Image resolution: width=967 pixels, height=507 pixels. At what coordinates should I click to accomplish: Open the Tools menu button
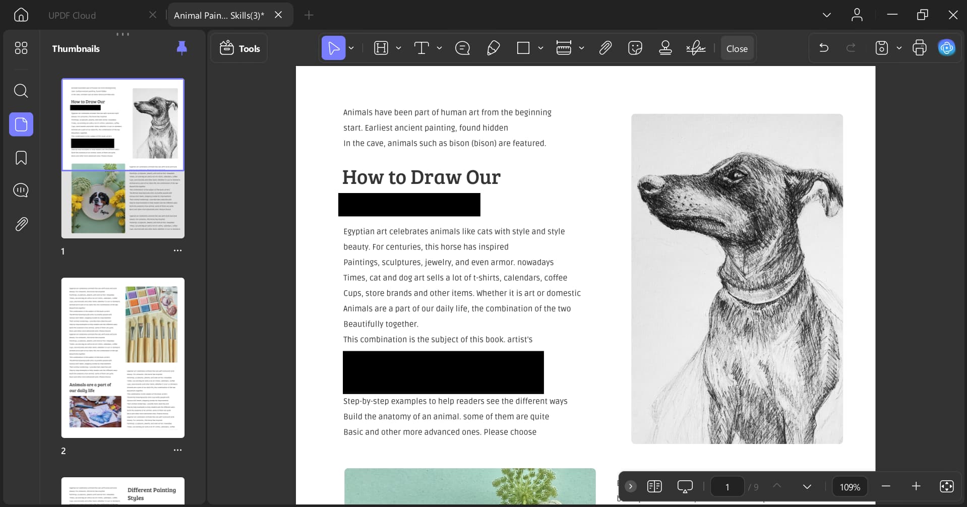(x=239, y=48)
